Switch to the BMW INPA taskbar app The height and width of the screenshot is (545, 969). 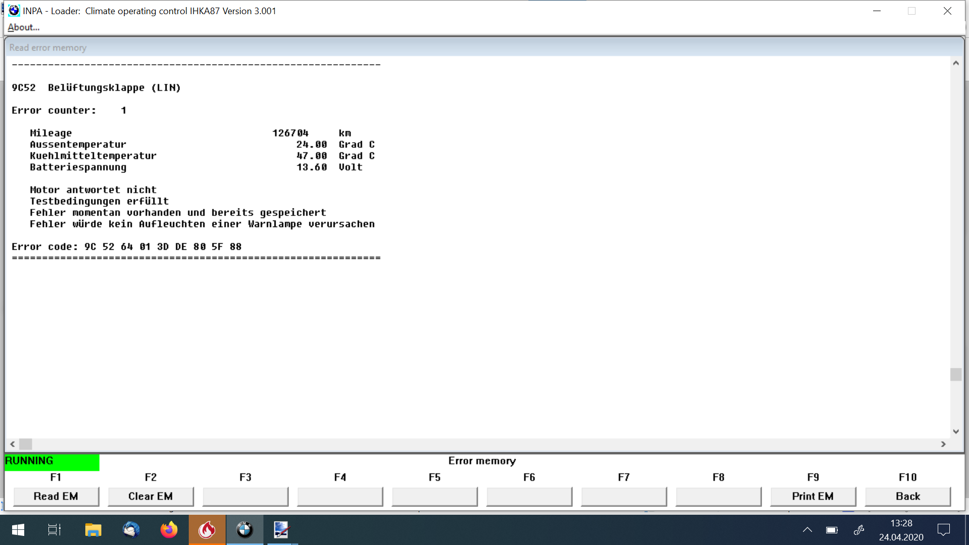pos(245,530)
